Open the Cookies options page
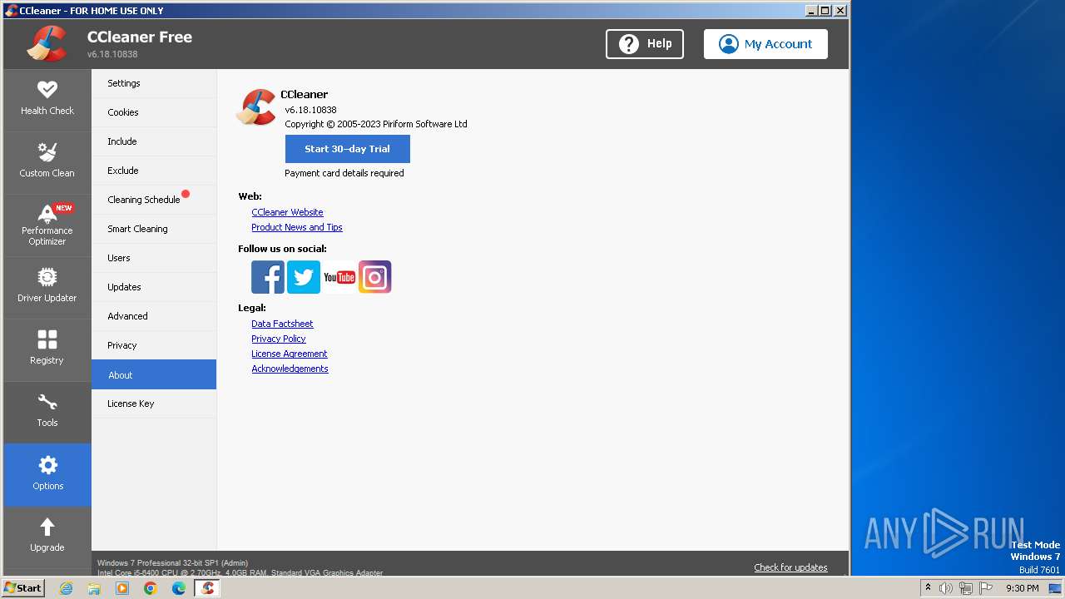 (x=154, y=112)
